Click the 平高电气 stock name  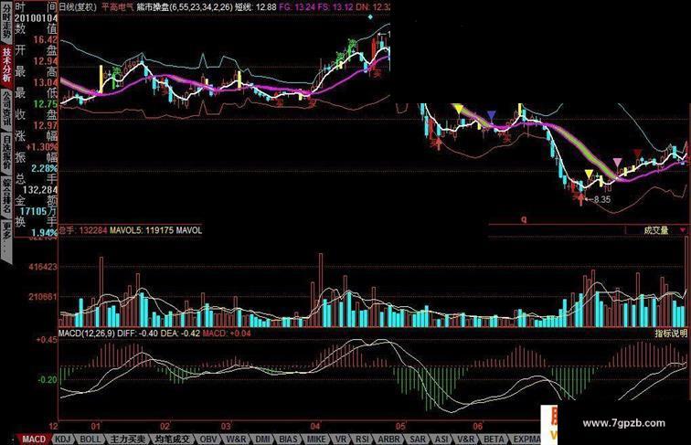117,6
